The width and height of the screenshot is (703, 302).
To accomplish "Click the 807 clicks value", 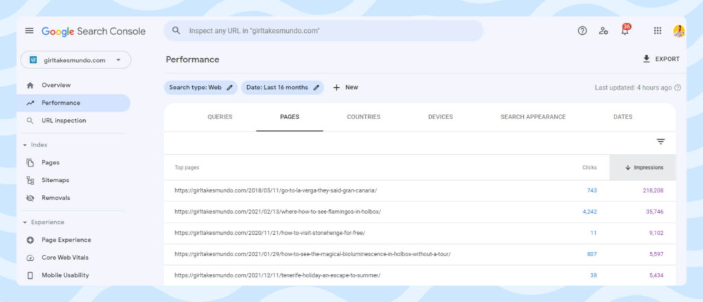I will (592, 254).
